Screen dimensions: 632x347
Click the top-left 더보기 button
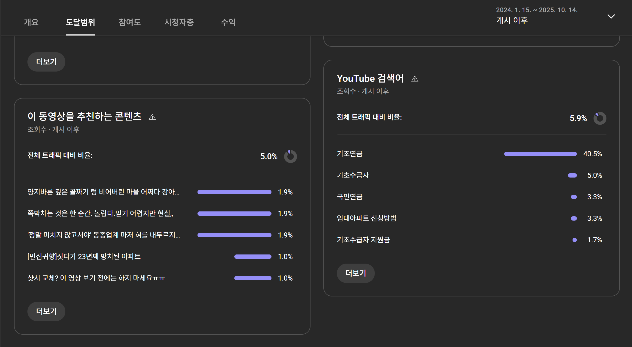click(46, 62)
